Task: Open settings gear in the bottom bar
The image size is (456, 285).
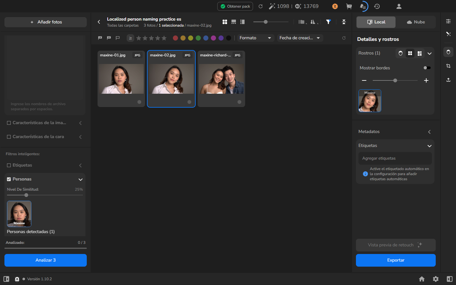Action: 436,279
